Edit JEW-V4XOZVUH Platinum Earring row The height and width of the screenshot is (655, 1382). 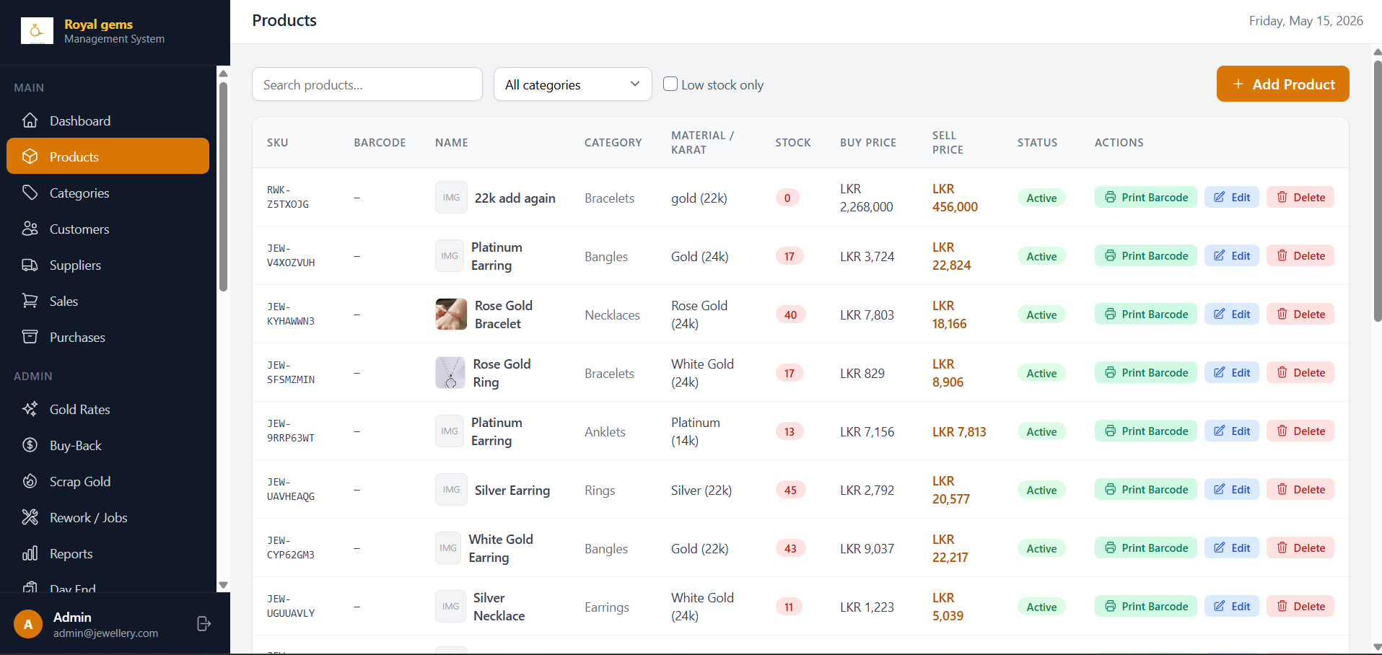click(x=1232, y=255)
